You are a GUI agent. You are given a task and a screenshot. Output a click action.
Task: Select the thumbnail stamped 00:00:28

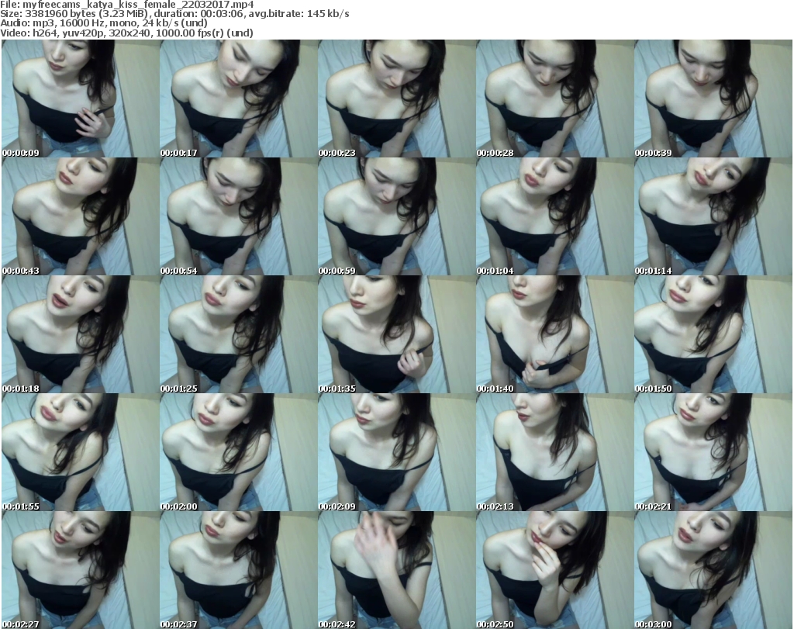(x=555, y=98)
